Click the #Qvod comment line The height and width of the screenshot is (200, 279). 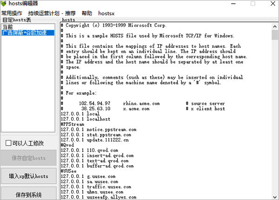click(x=67, y=145)
